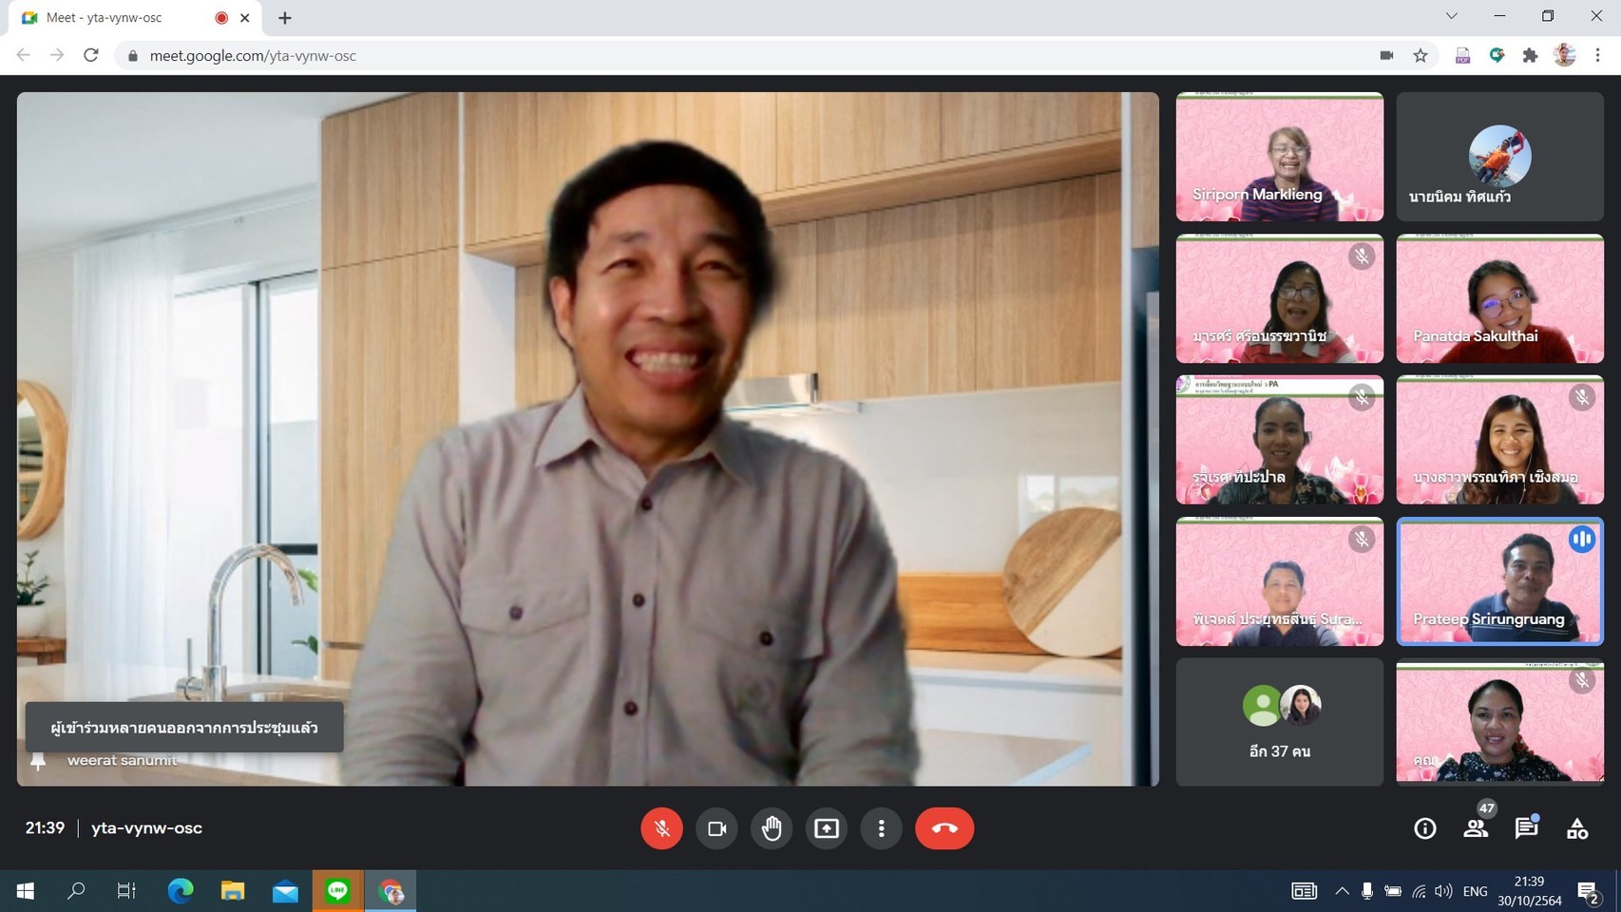
Task: Open more options three-dot menu in Meet
Action: tap(882, 828)
